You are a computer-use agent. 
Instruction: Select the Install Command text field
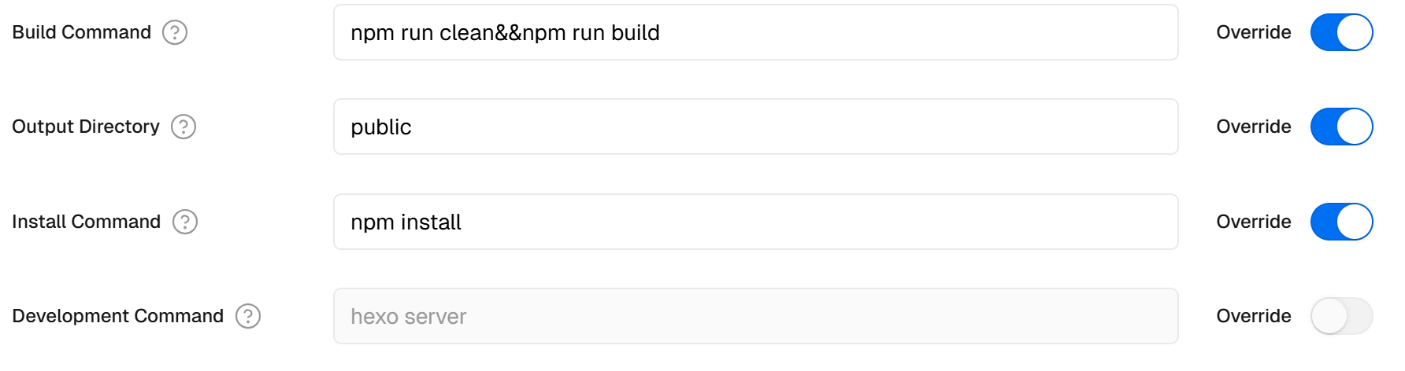pyautogui.click(x=755, y=222)
